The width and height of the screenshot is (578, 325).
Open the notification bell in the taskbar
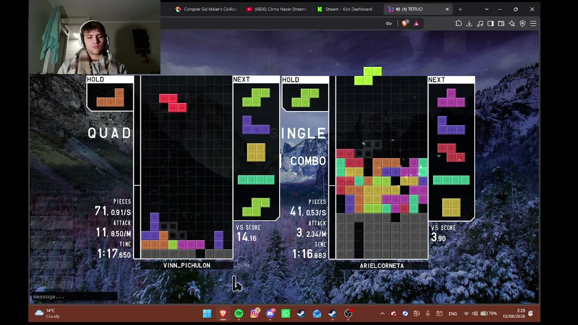531,313
